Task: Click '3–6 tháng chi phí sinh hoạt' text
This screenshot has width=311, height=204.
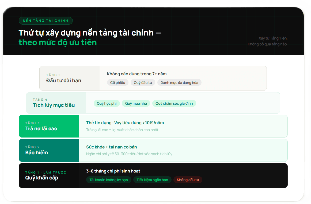Action: 113,171
